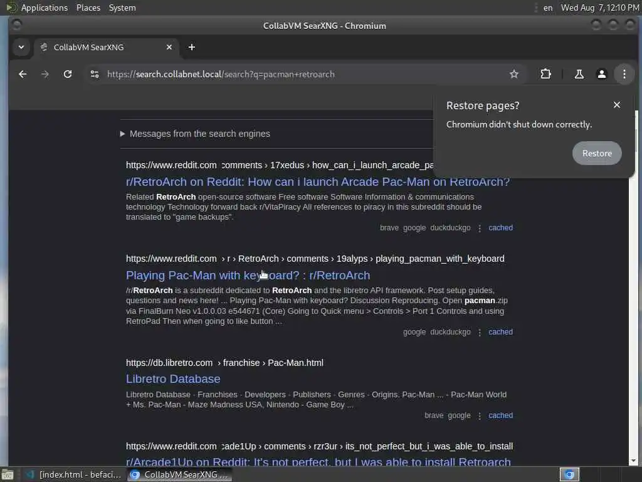The image size is (642, 482).
Task: Click the en keyboard layout indicator
Action: [x=547, y=8]
